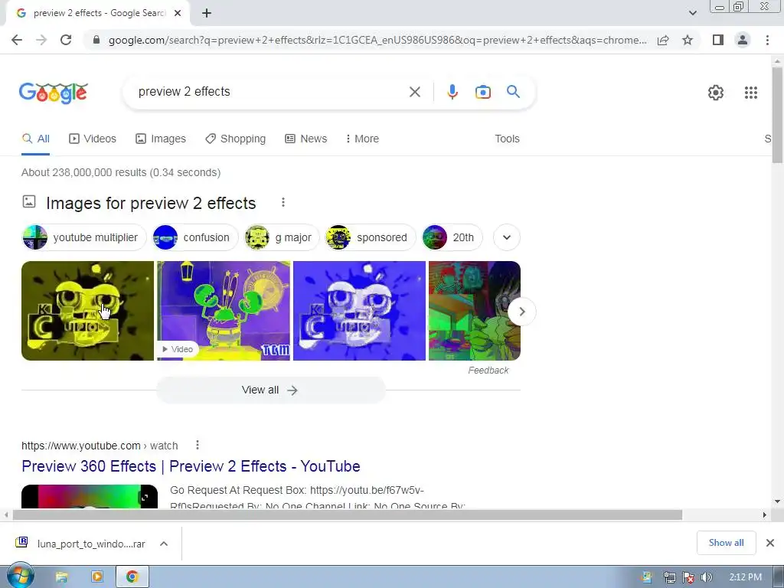784x588 pixels.
Task: Open a new tab with the plus icon
Action: (207, 13)
